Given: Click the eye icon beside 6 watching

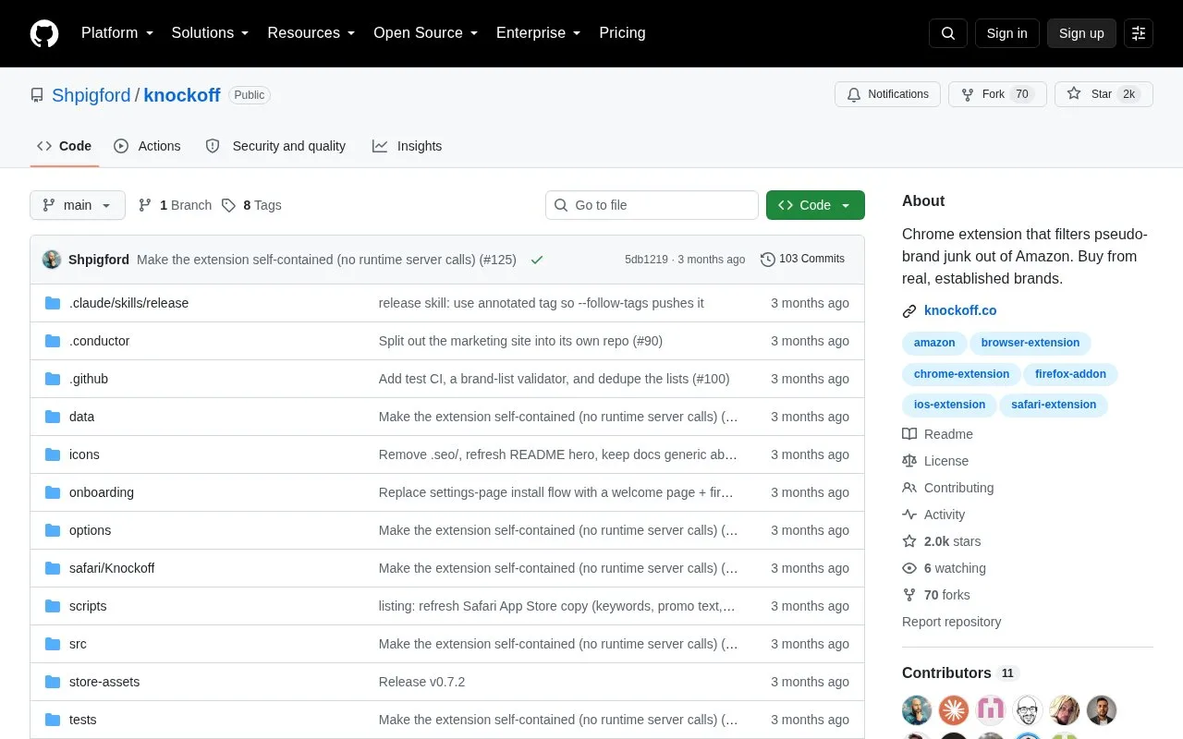Looking at the screenshot, I should point(909,568).
